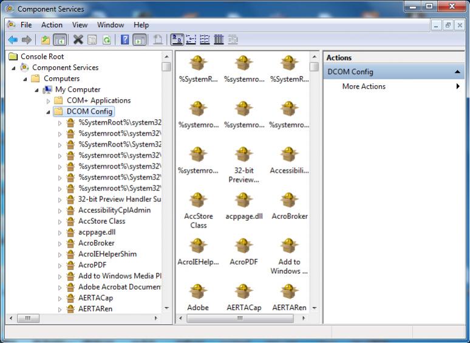Click tree pane horizontal scroll right arrow

click(156, 318)
